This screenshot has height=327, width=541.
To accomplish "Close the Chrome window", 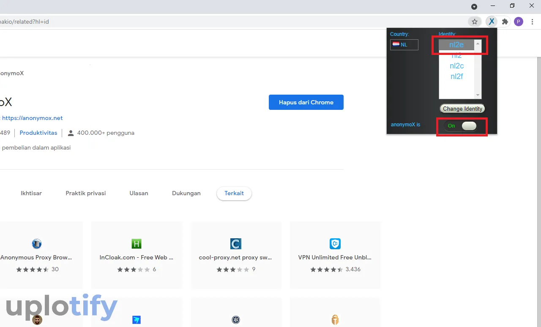I will pyautogui.click(x=532, y=6).
